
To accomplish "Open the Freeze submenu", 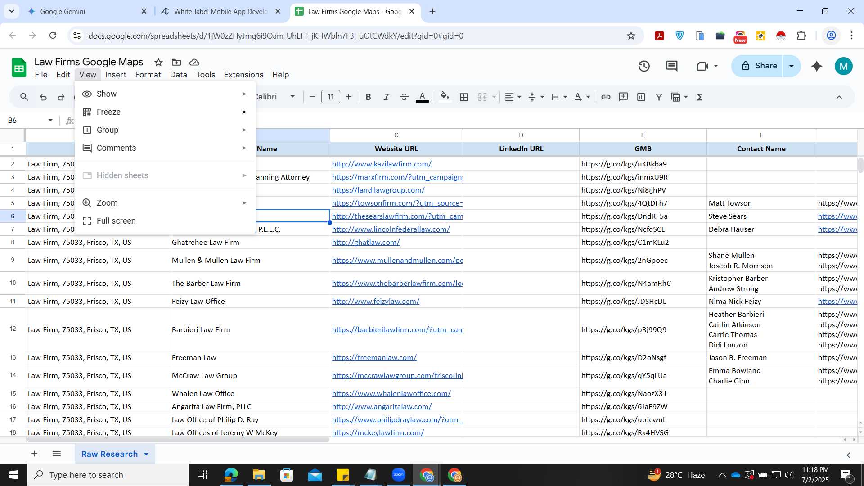I will (x=165, y=112).
